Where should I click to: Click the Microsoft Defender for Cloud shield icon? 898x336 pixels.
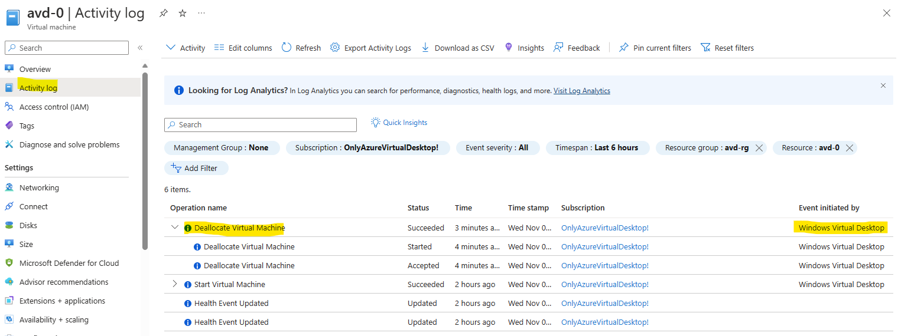point(9,263)
